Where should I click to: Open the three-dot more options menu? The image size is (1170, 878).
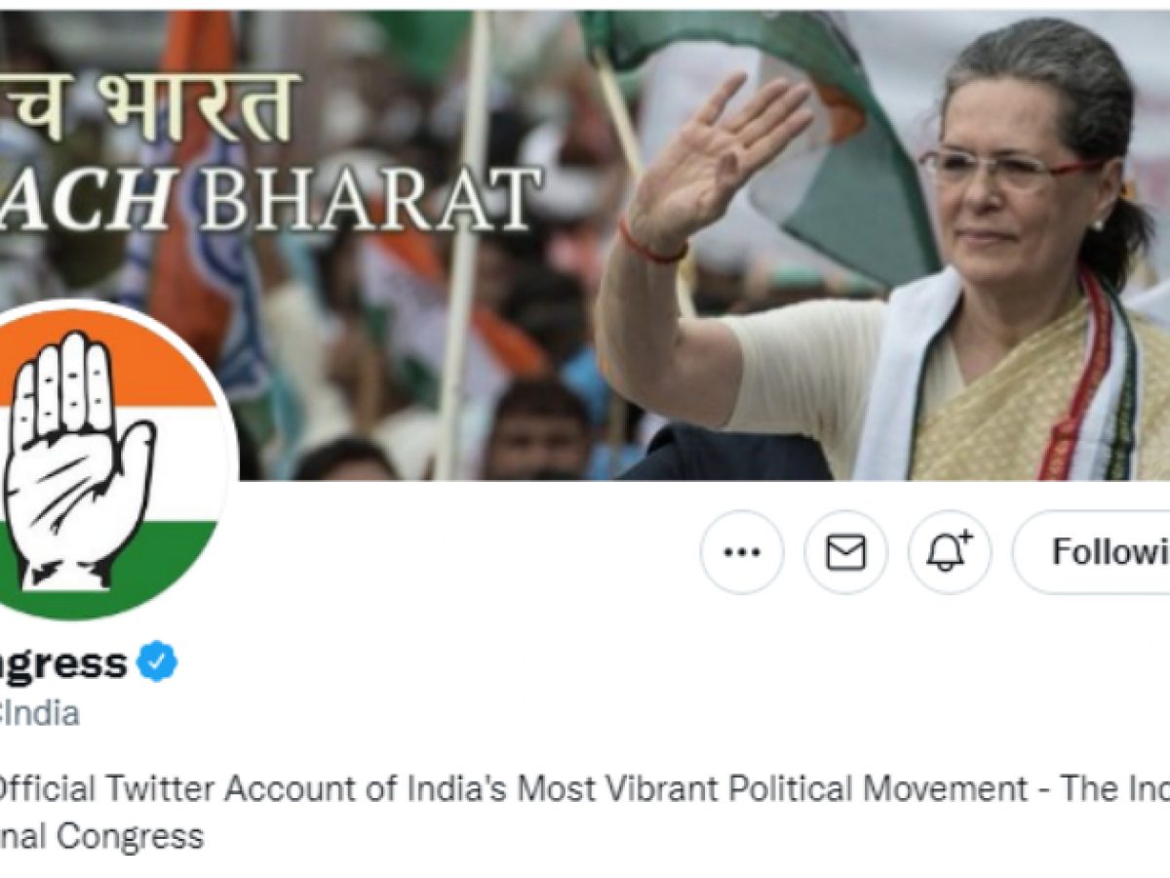pyautogui.click(x=741, y=552)
